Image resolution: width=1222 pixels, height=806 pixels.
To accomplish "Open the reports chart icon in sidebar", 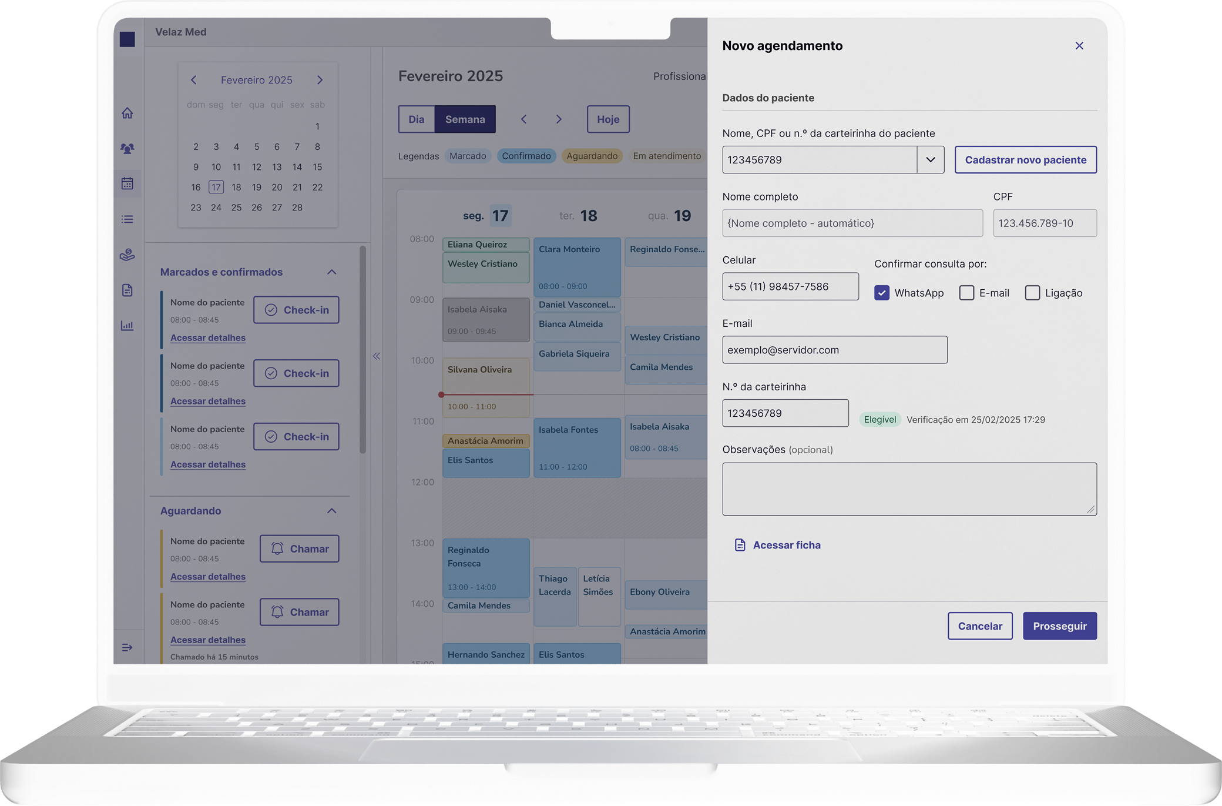I will [x=127, y=325].
